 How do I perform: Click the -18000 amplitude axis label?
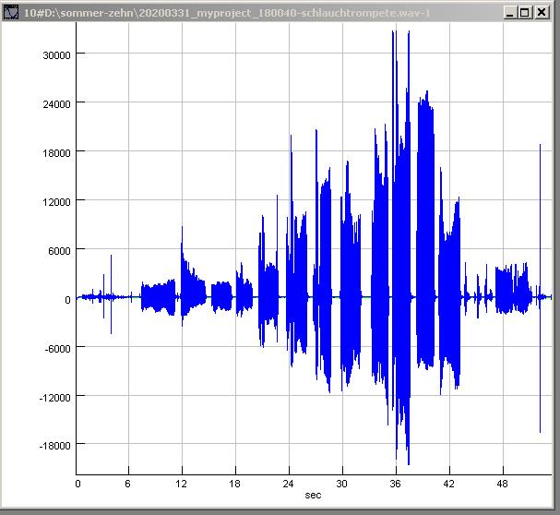(x=43, y=446)
